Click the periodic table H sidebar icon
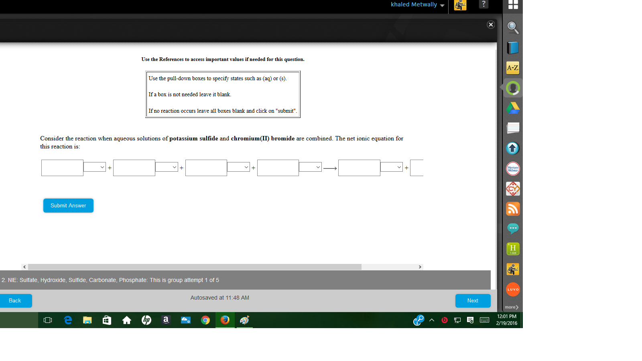642x361 pixels. [512, 249]
